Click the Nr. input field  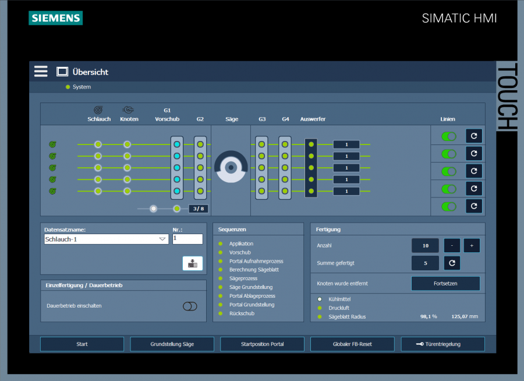click(187, 239)
